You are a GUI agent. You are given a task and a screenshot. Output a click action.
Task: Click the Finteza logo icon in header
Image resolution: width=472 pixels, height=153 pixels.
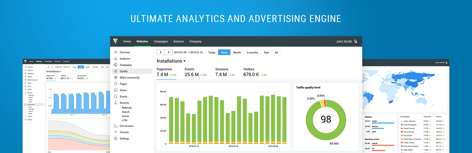115,41
